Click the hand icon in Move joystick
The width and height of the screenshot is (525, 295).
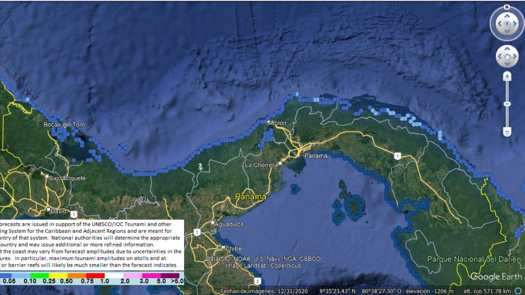pos(507,57)
